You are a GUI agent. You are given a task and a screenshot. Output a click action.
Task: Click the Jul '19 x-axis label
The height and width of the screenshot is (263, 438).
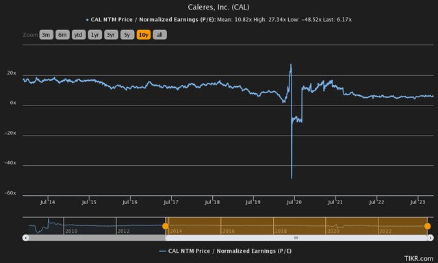[253, 202]
